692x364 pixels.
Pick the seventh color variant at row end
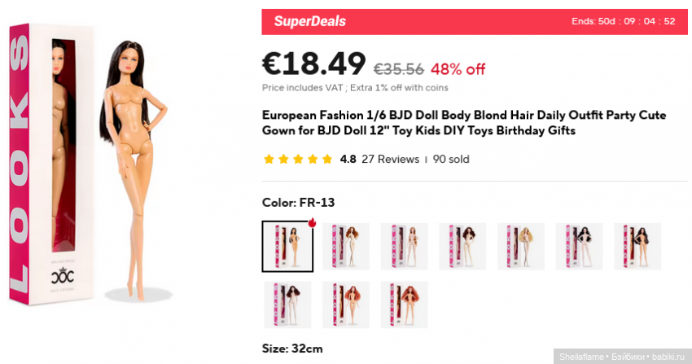637,247
